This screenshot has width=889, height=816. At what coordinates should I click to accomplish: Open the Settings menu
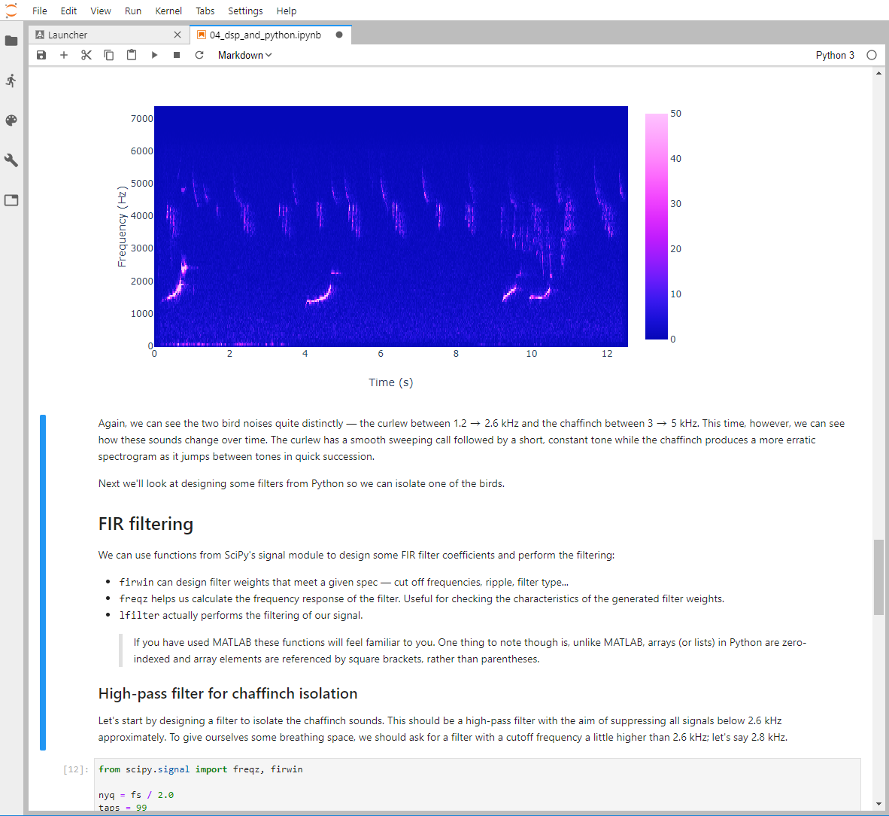(245, 11)
